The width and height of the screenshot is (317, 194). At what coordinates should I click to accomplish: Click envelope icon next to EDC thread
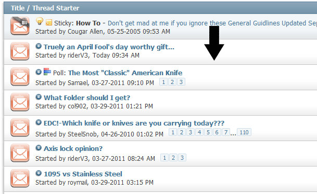[x=20, y=127]
